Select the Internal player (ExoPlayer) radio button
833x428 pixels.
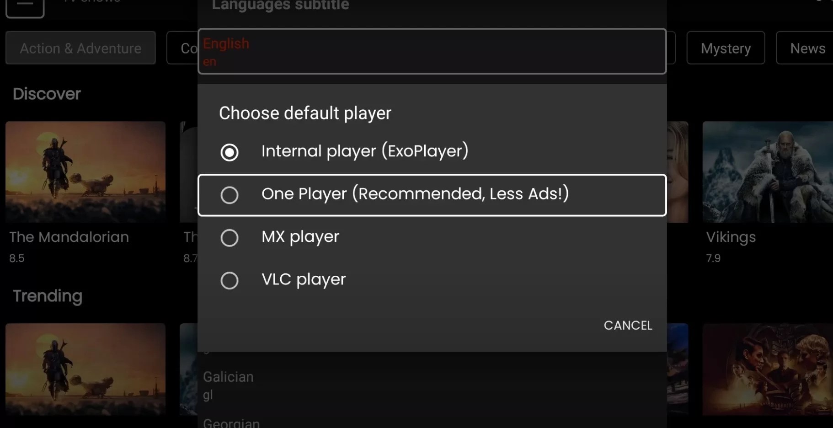[x=229, y=152]
